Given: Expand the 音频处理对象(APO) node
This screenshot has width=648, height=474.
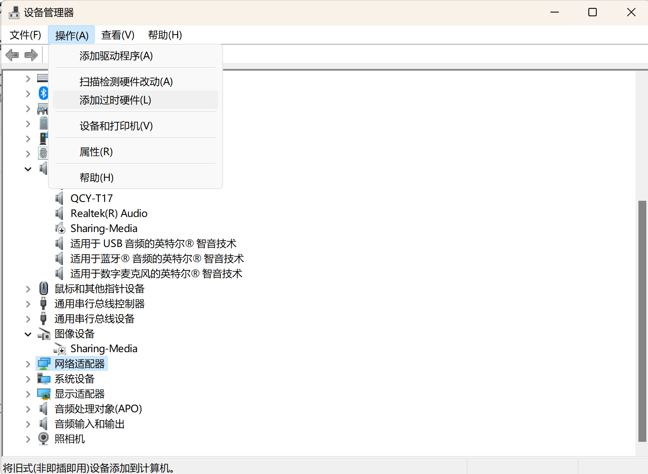Looking at the screenshot, I should tap(28, 409).
